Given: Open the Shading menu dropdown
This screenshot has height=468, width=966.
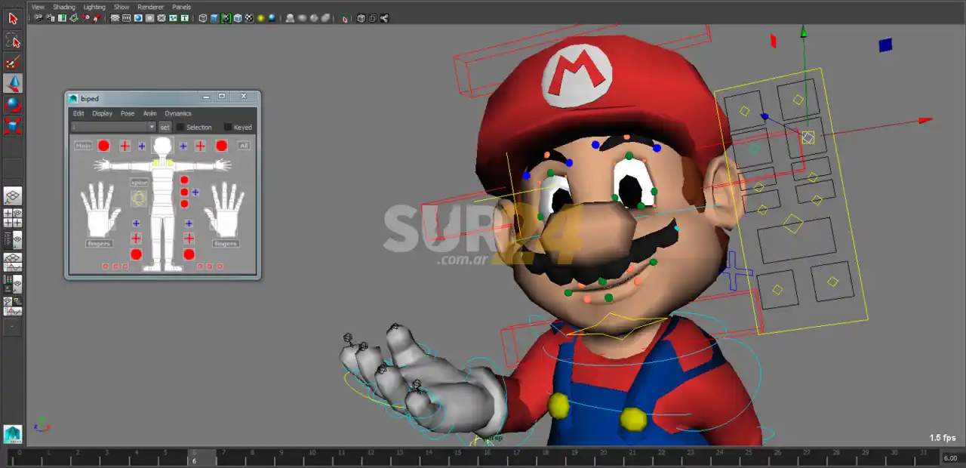Looking at the screenshot, I should tap(63, 7).
